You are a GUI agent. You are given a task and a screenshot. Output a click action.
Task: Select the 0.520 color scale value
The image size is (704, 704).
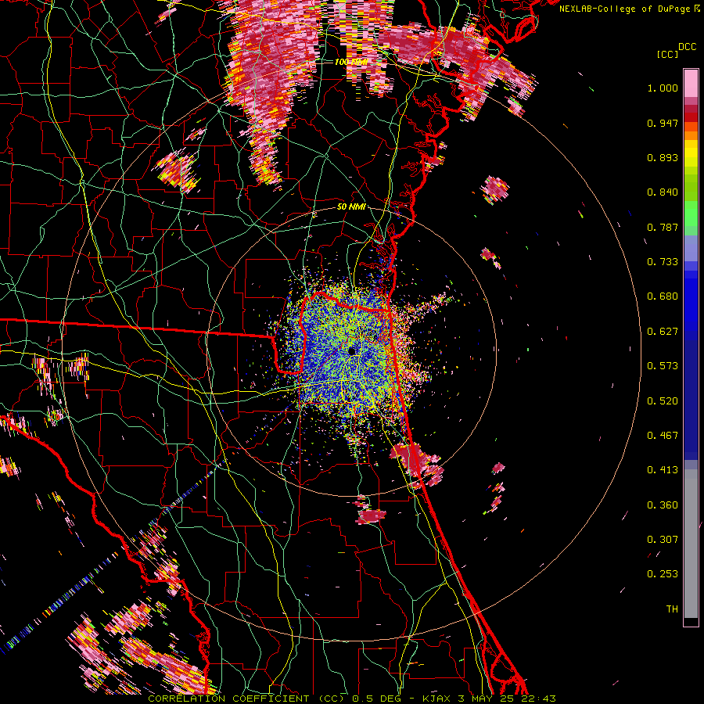pyautogui.click(x=663, y=401)
